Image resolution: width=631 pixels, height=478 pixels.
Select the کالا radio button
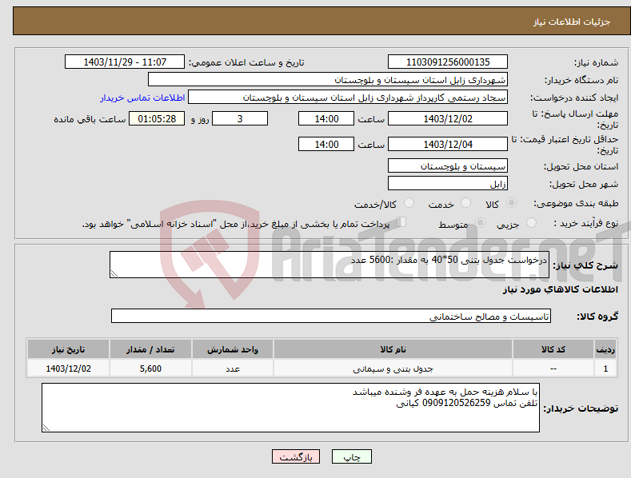(511, 203)
